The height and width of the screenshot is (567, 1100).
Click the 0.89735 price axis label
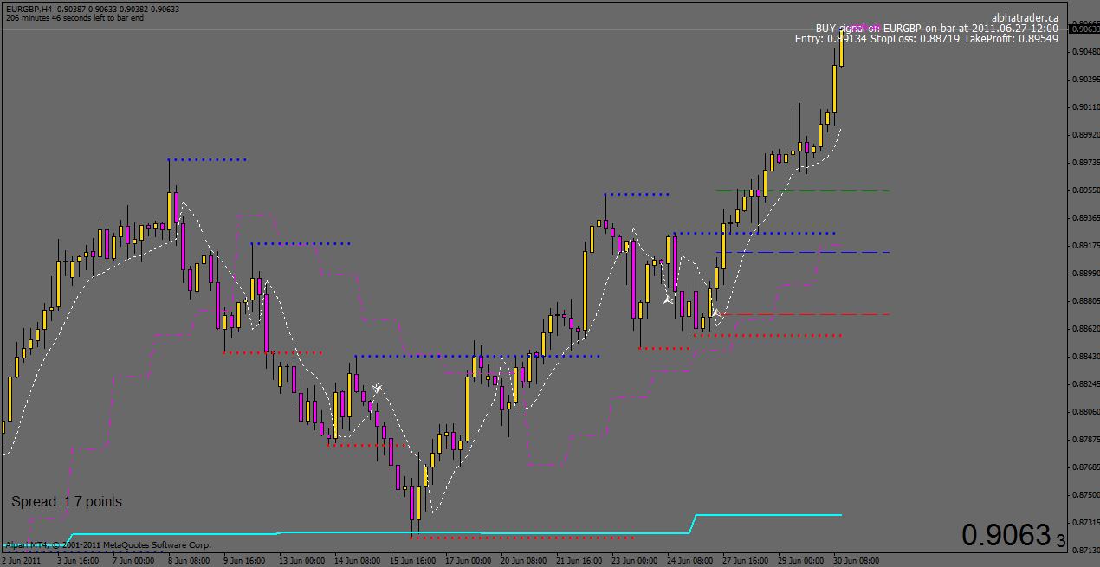pyautogui.click(x=1085, y=162)
